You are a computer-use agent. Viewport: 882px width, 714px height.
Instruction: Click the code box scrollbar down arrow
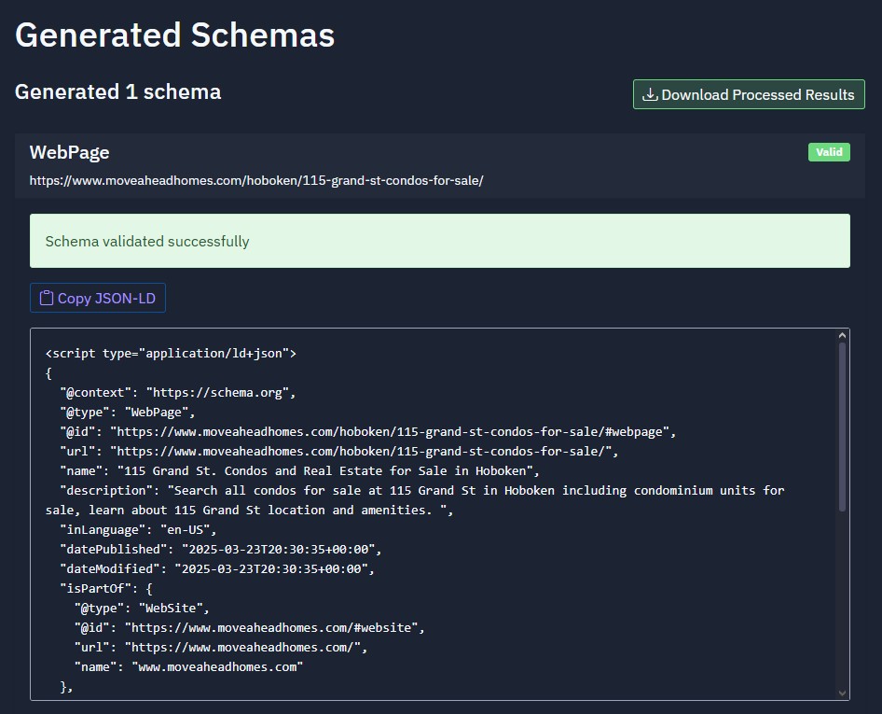[842, 693]
